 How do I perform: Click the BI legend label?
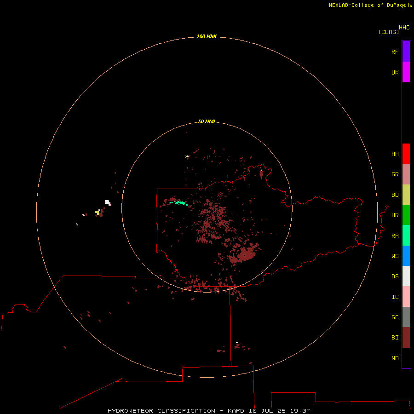coord(395,338)
